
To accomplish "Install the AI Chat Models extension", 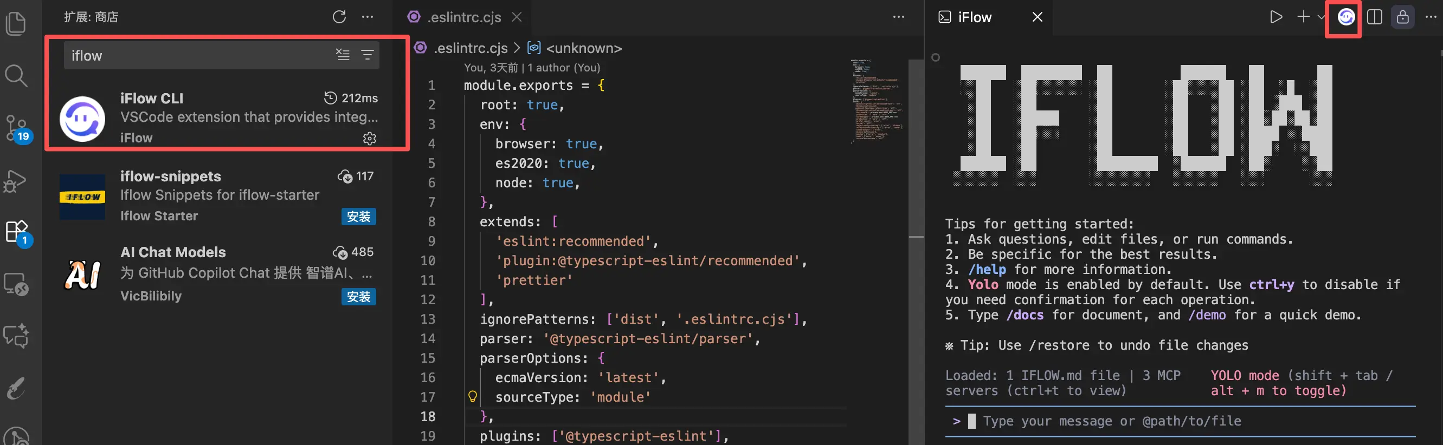I will [358, 297].
